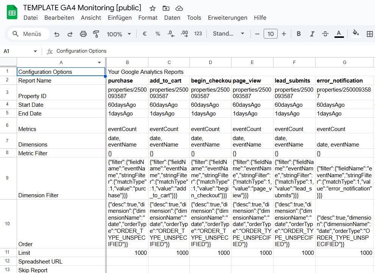Open the column A filter dropdown

(x=99, y=62)
